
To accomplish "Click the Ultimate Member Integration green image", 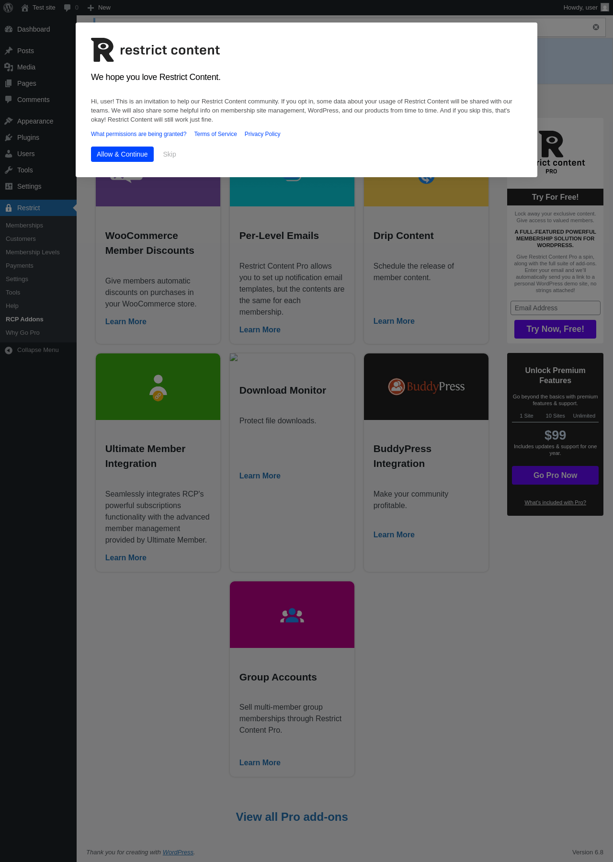I will [x=158, y=386].
